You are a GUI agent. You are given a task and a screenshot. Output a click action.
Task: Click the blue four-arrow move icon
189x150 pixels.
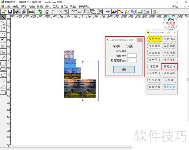point(108,12)
